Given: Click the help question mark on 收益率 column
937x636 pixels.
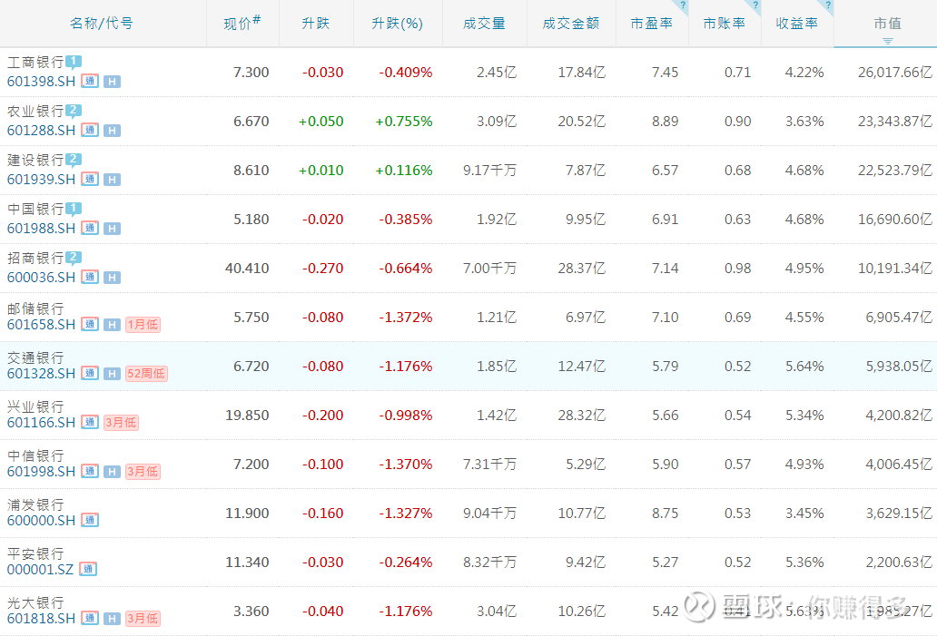Looking at the screenshot, I should point(827,5).
